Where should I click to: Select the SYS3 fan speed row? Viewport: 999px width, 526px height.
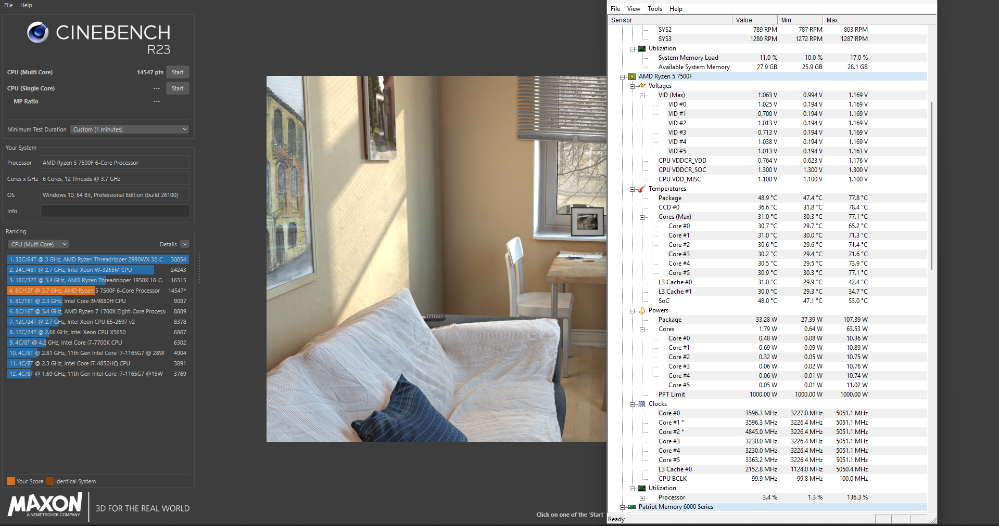(768, 39)
